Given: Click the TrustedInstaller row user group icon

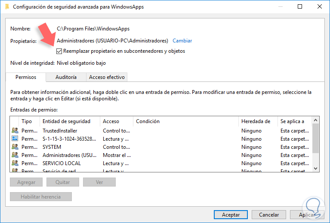Looking at the screenshot, I should click(x=15, y=130).
